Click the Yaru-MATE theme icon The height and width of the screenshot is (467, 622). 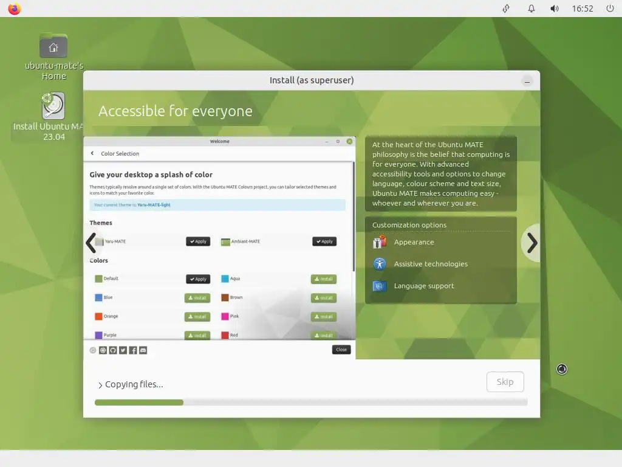click(x=99, y=241)
